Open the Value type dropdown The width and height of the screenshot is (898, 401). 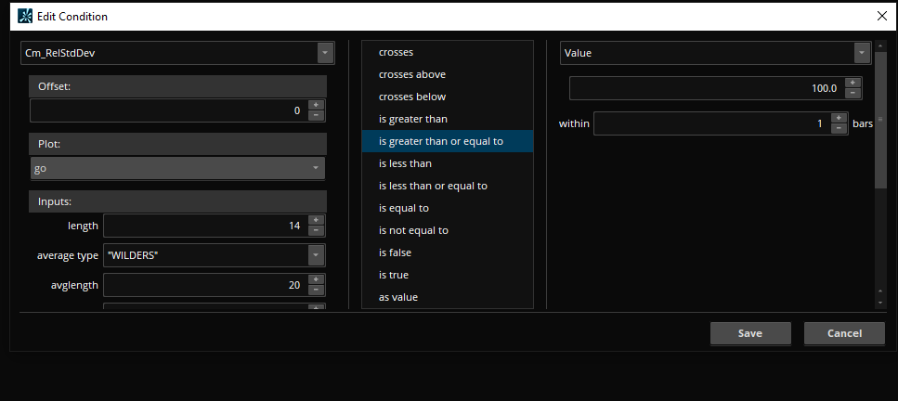[860, 53]
